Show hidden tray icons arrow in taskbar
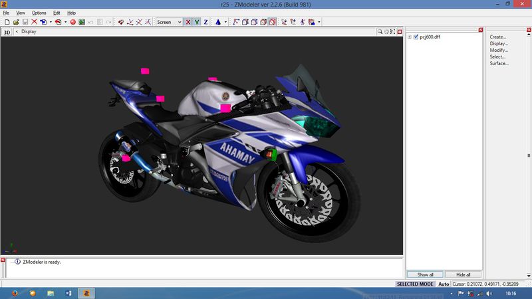 (x=452, y=294)
